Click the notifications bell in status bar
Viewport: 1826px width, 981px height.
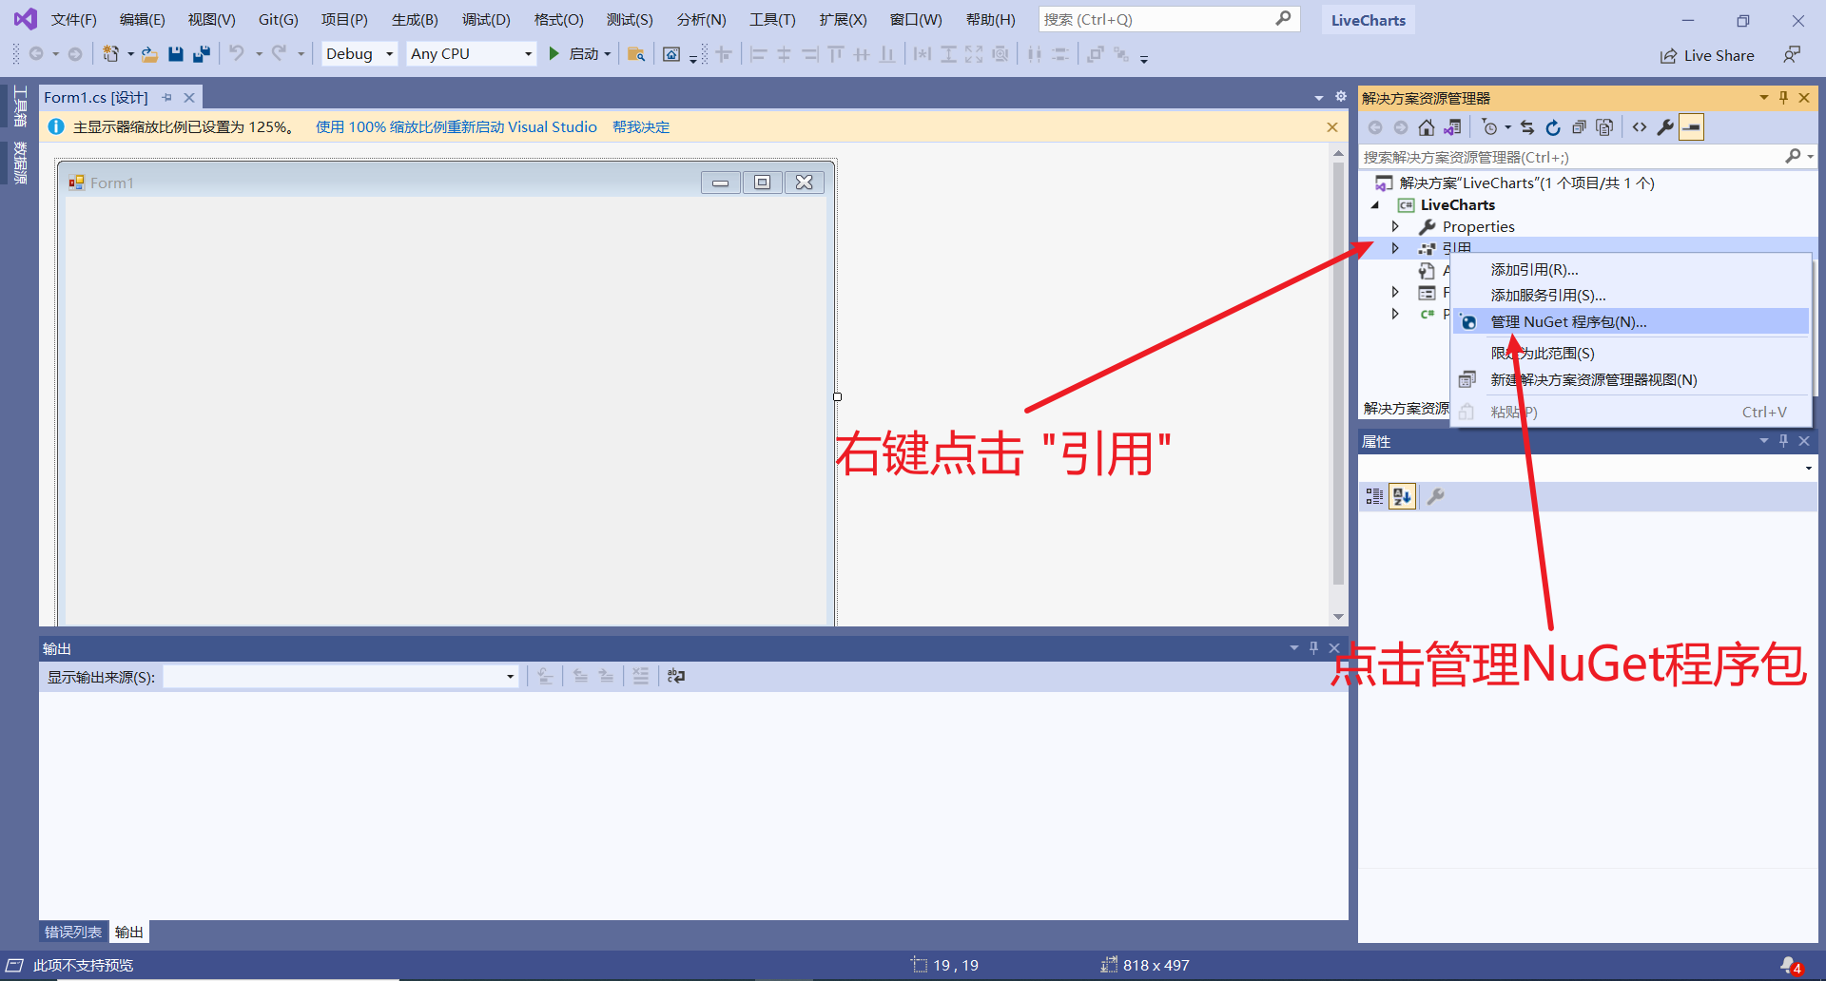point(1790,965)
